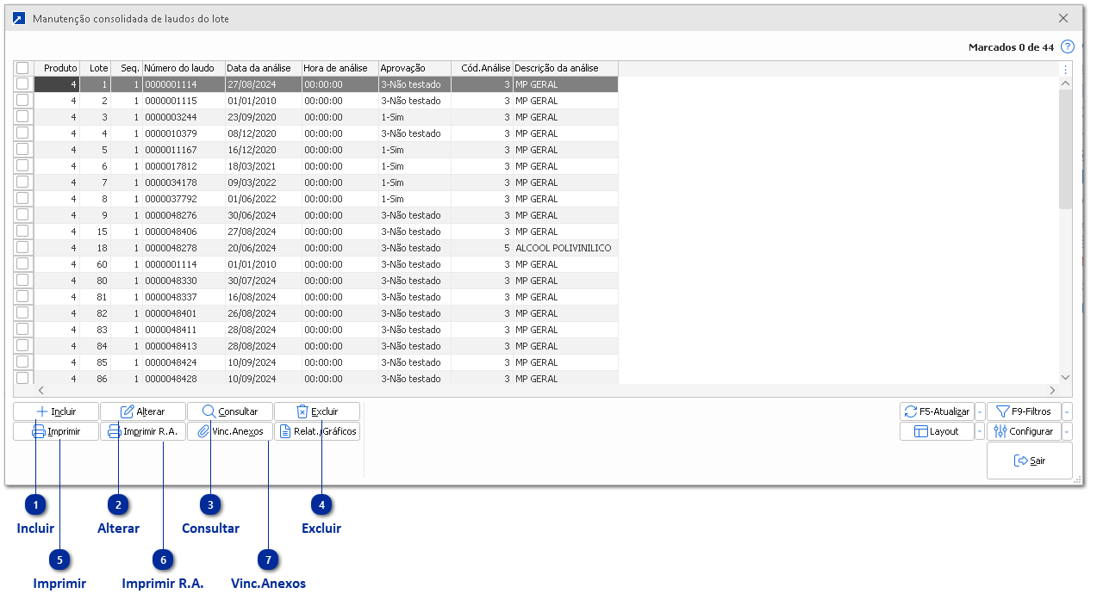Click the Seq. column header
This screenshot has height=606, width=1103.
point(126,68)
